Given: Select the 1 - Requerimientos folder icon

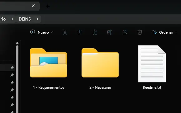Looking at the screenshot, I should (x=48, y=63).
